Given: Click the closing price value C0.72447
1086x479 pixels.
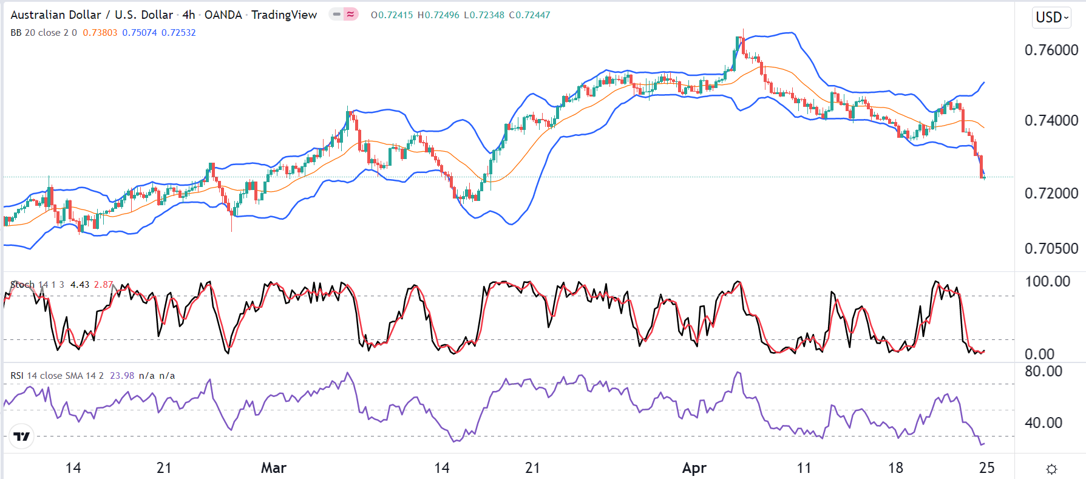Looking at the screenshot, I should click(529, 15).
